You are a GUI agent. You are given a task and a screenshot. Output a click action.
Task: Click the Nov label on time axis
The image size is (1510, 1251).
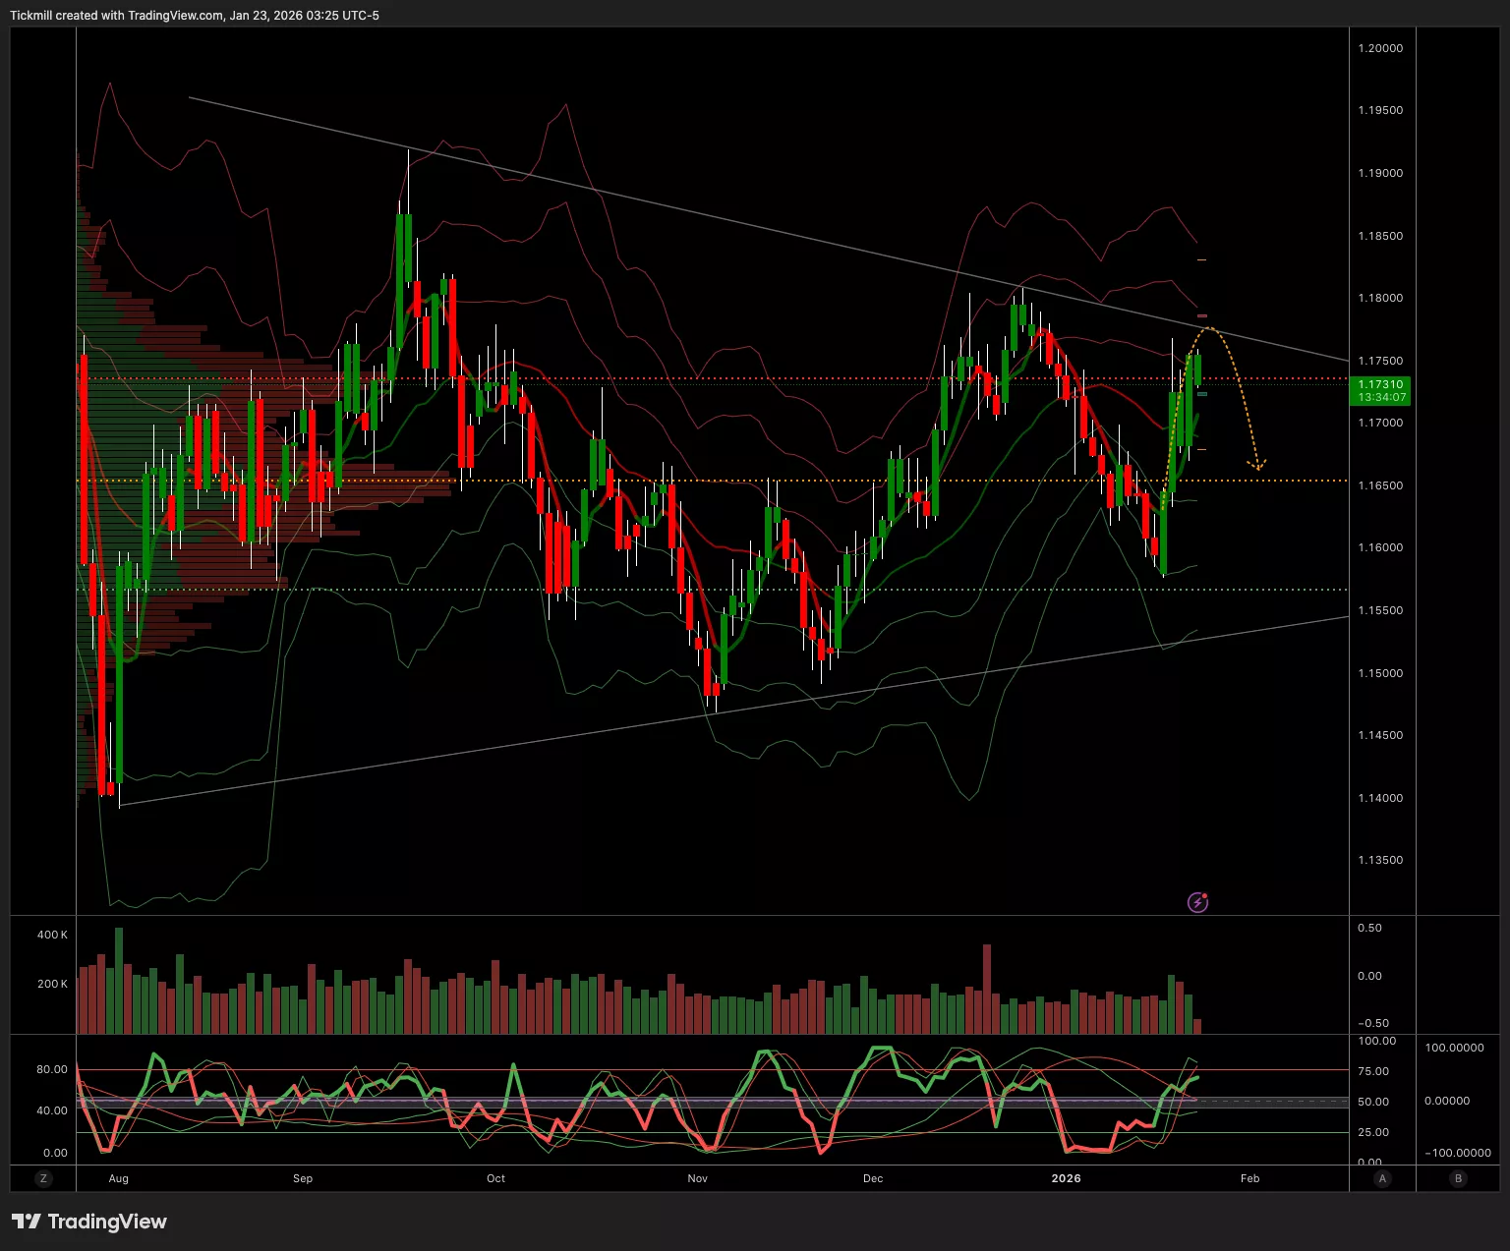point(697,1178)
